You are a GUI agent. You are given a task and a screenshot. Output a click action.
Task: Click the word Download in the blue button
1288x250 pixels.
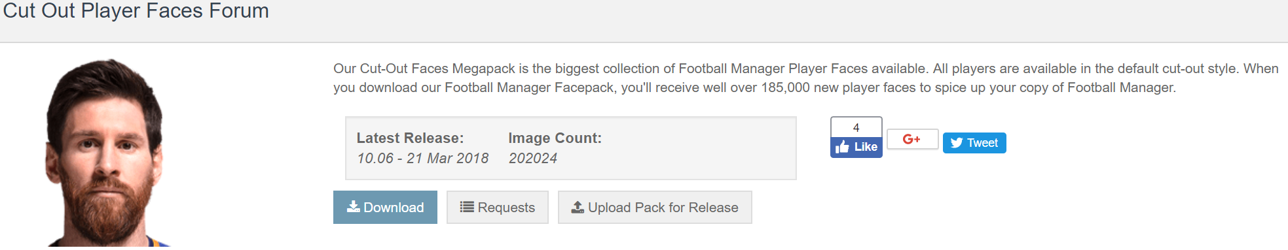point(394,208)
